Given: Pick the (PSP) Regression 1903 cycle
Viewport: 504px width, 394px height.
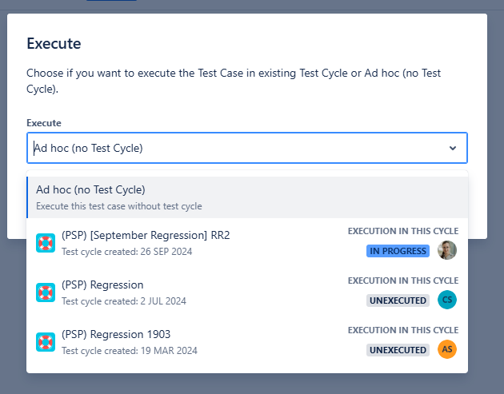Looking at the screenshot, I should (116, 334).
